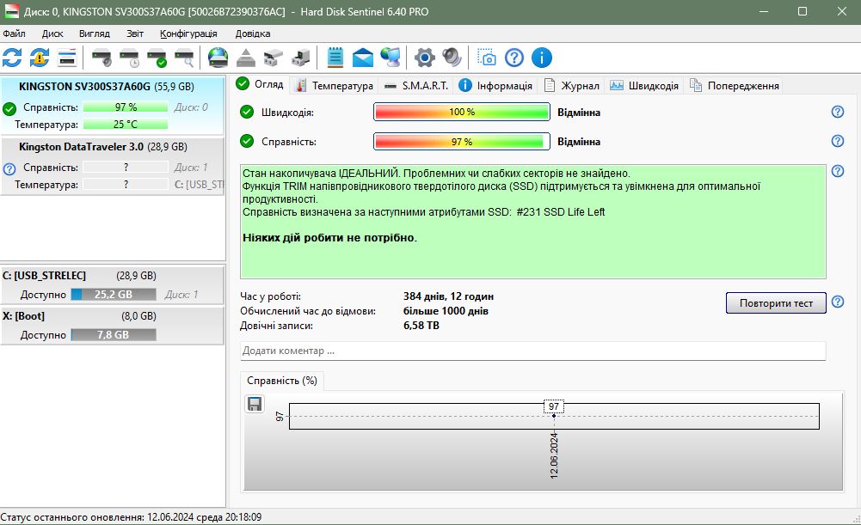
Task: Select the C: [USB_STRELEC] partition entry
Action: point(112,284)
